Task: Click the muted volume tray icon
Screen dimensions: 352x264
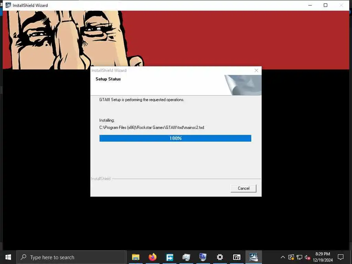Action: tap(307, 257)
